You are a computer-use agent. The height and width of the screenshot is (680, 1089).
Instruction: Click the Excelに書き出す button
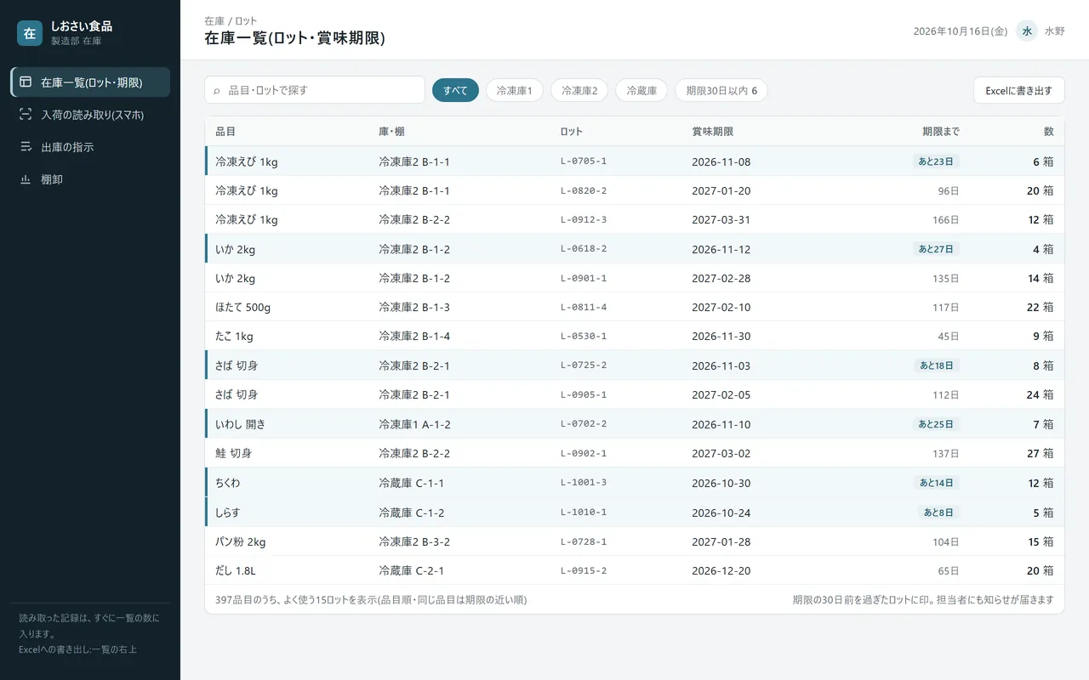pos(1019,90)
